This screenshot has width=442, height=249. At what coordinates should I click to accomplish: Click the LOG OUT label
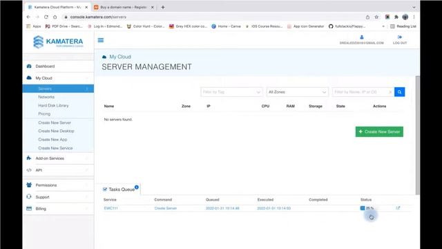click(x=400, y=43)
